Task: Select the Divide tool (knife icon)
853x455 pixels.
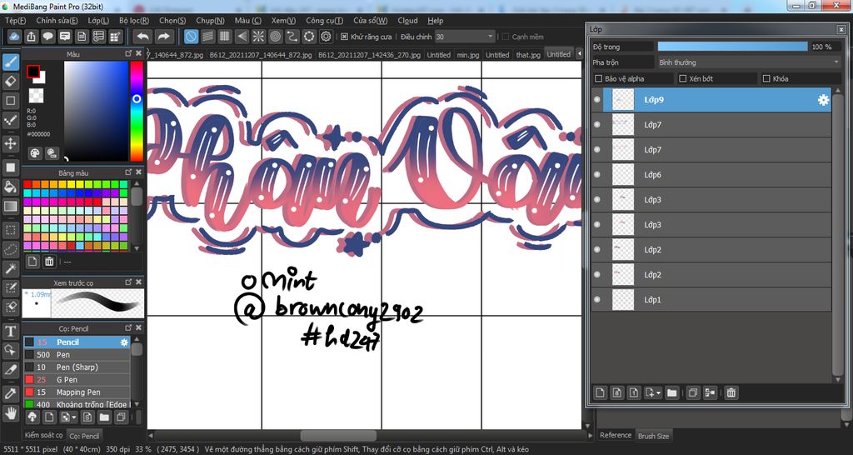Action: (x=10, y=369)
